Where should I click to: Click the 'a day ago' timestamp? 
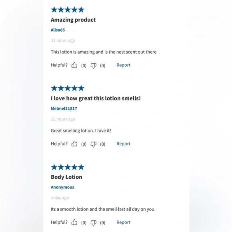[x=60, y=198]
